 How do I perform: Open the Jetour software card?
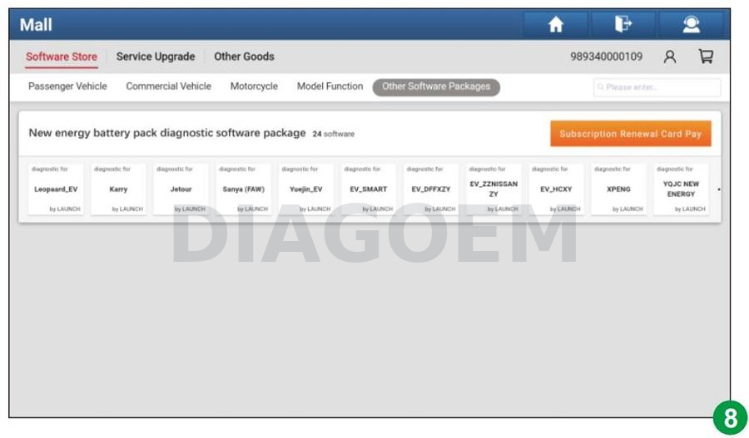pyautogui.click(x=181, y=189)
